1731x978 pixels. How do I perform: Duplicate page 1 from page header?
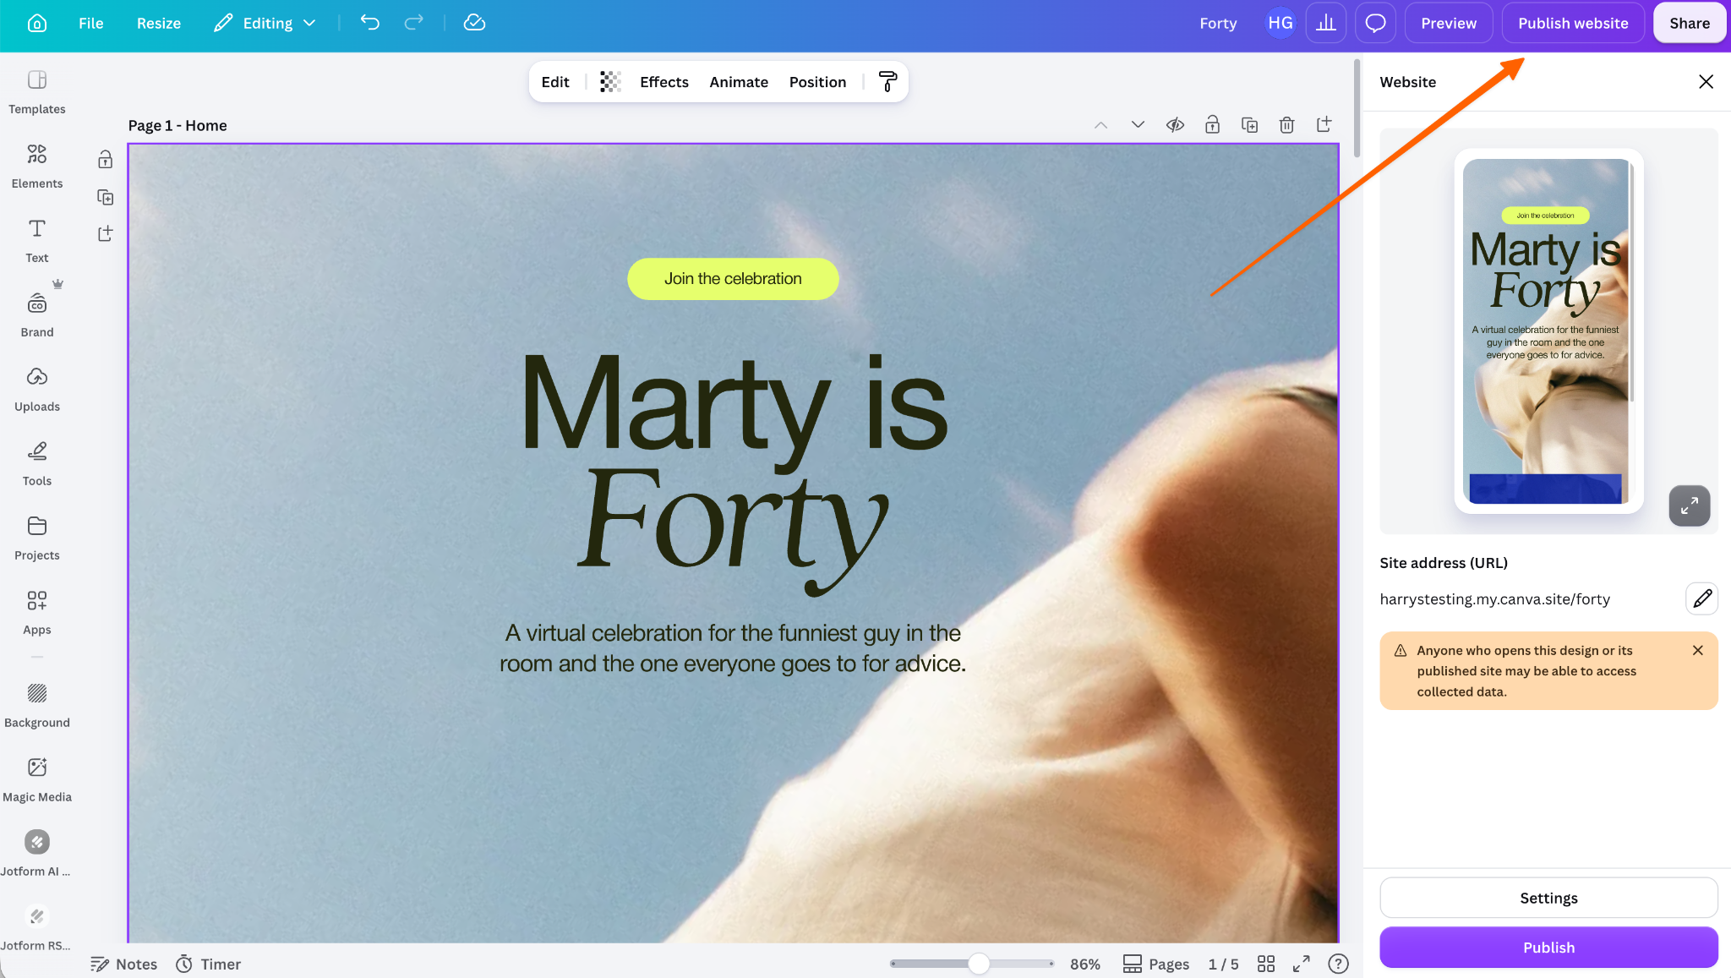[1249, 125]
